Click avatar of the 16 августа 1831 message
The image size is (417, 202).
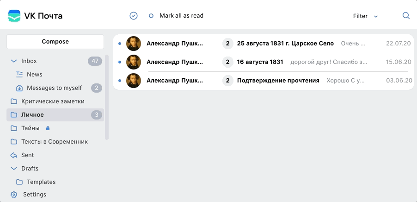click(134, 62)
